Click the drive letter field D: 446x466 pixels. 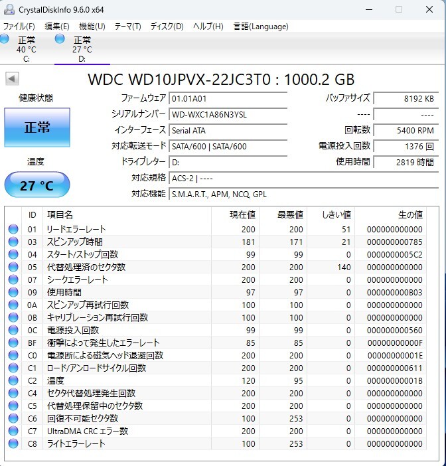click(x=228, y=162)
